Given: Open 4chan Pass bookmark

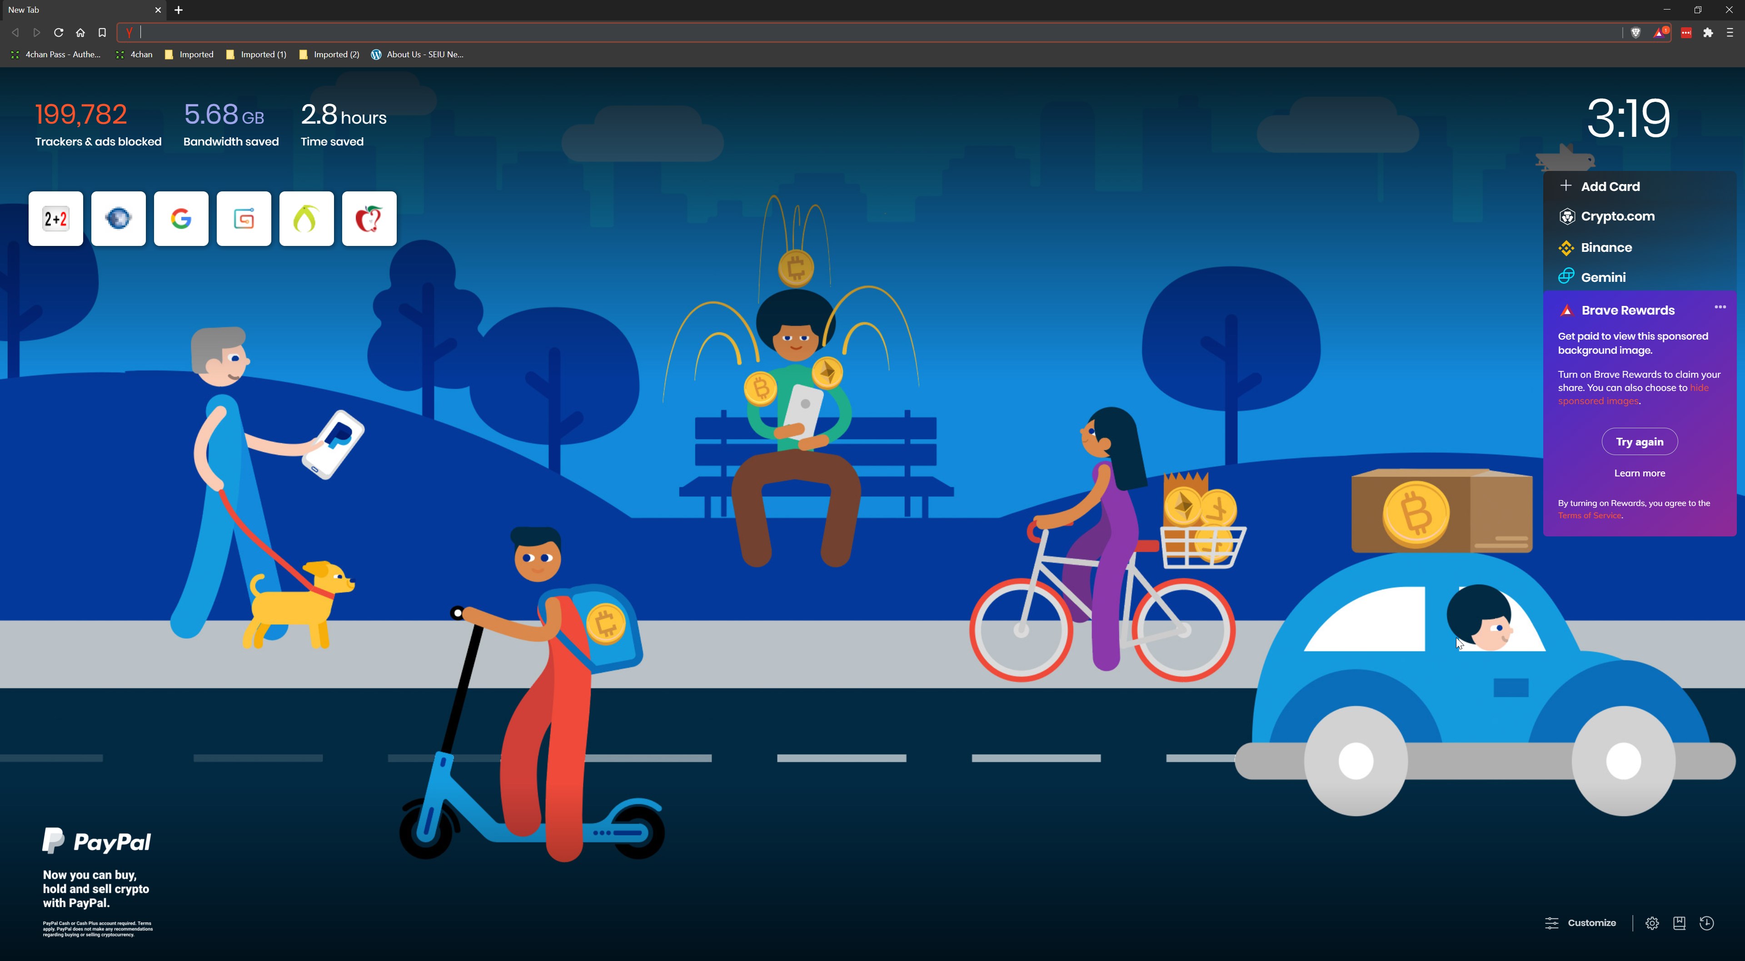Looking at the screenshot, I should (x=55, y=54).
